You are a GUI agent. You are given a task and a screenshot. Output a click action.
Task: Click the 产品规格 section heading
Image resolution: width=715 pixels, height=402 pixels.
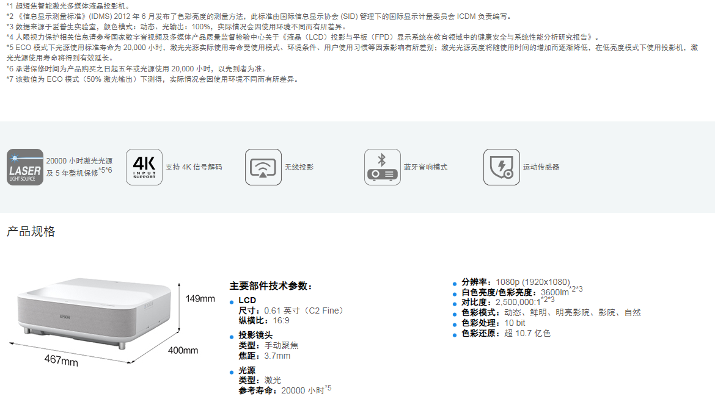coord(31,232)
